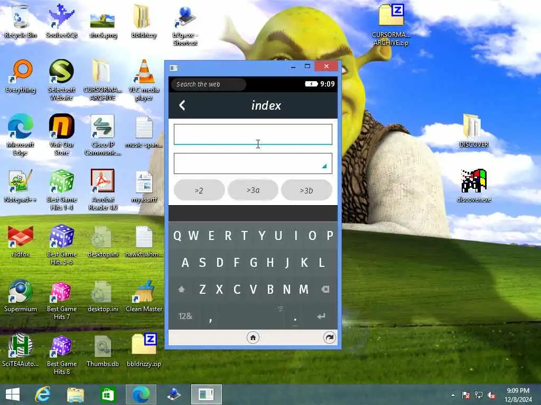Open the VLC media player icon
This screenshot has width=541, height=405.
tap(144, 79)
